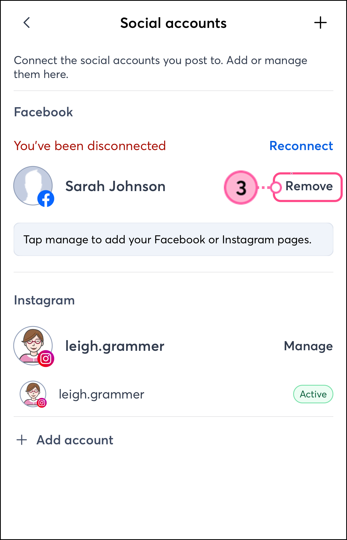
Task: Tap the plus icon in the header
Action: (x=320, y=23)
